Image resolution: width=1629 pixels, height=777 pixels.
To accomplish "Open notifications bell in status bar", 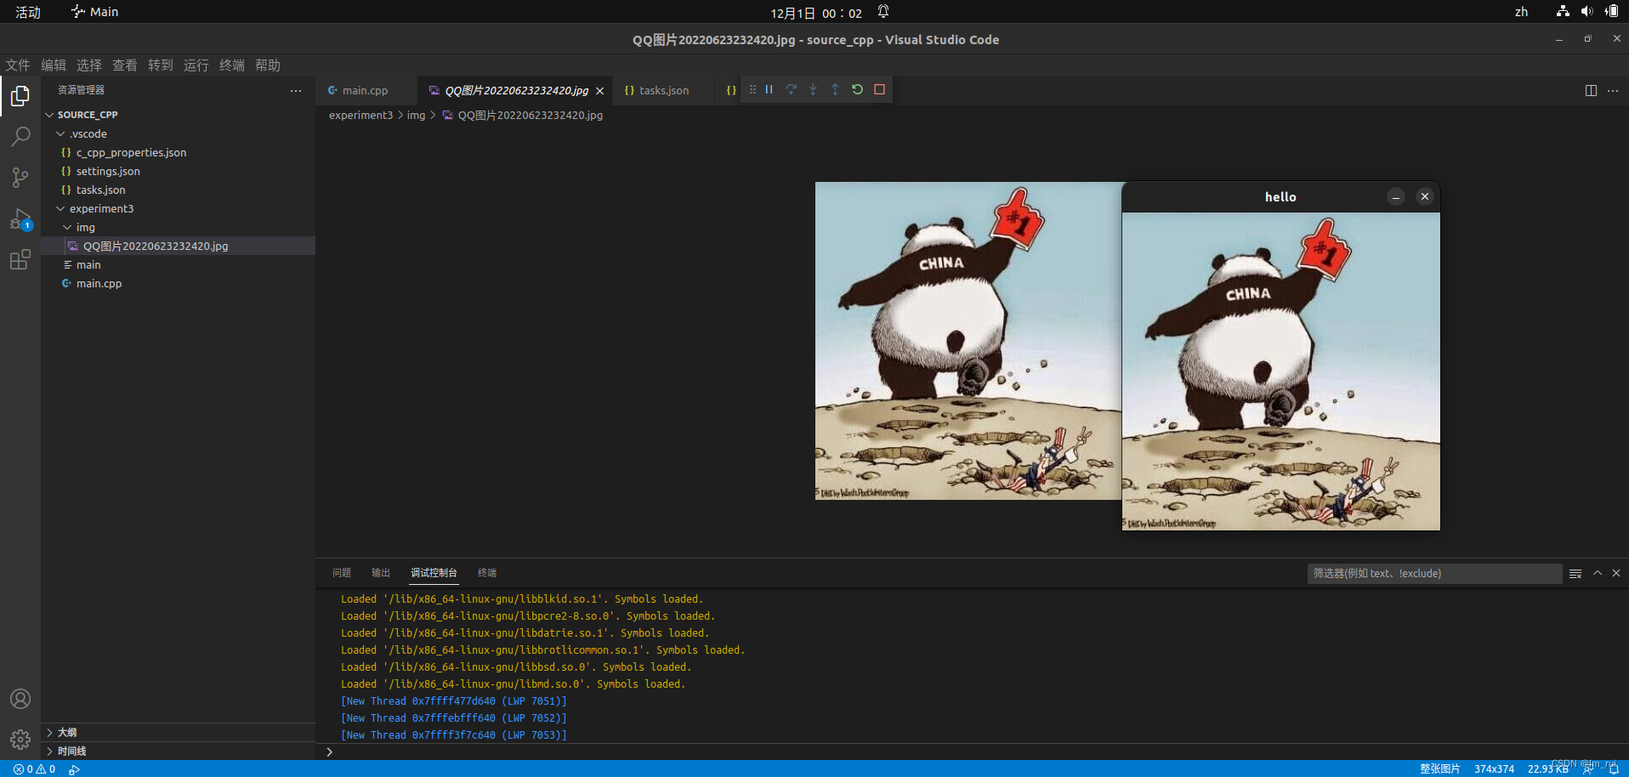I will pos(1614,769).
